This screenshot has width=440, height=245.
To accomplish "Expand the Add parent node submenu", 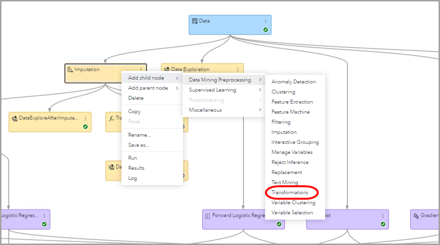I will pos(152,88).
